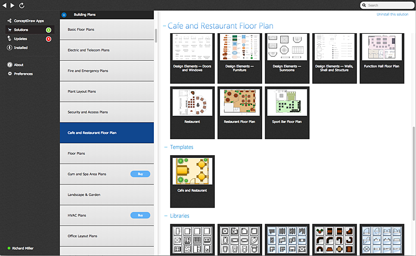The image size is (416, 256).
Task: Select Basic Floor Plans solution
Action: tap(107, 30)
